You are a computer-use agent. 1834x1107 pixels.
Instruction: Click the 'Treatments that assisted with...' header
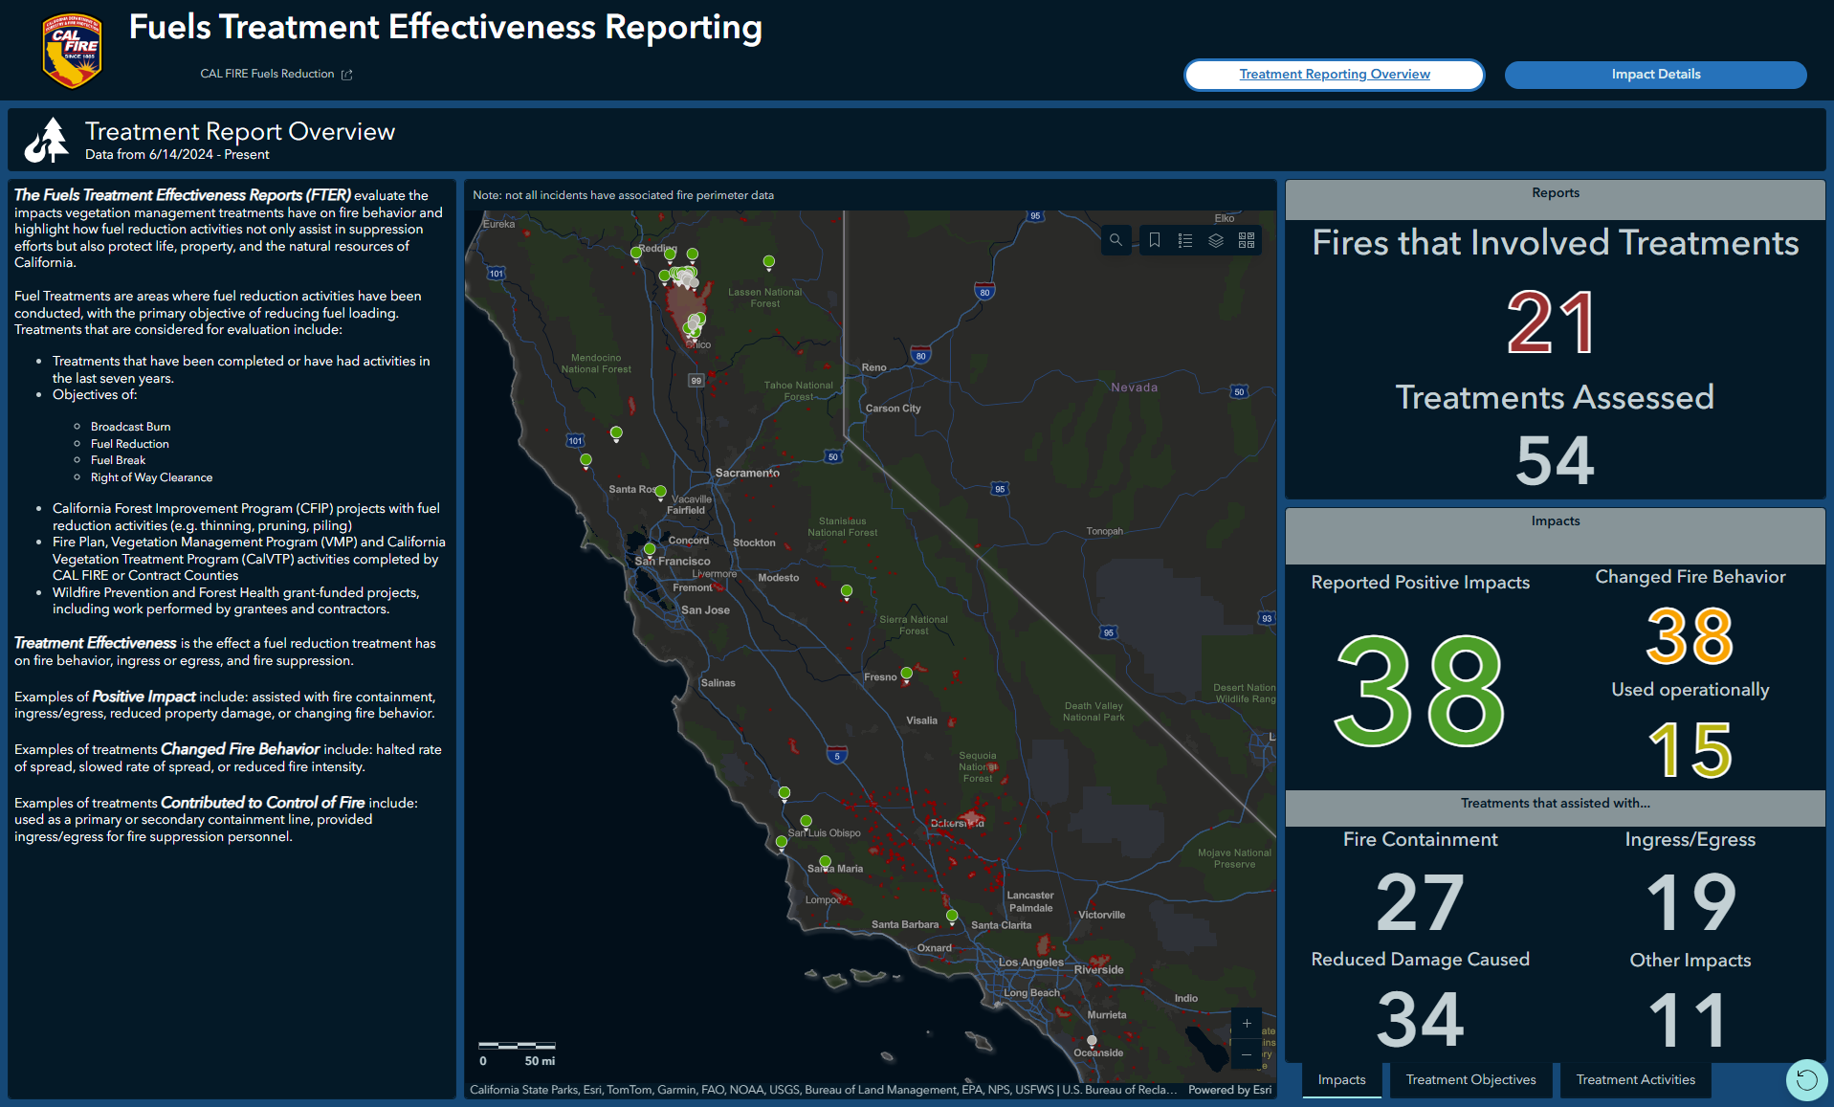coord(1556,808)
